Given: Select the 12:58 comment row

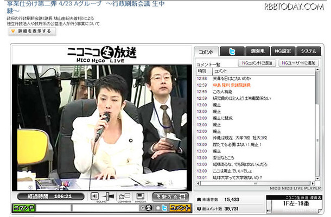Looking at the screenshot, I should click(256, 79).
